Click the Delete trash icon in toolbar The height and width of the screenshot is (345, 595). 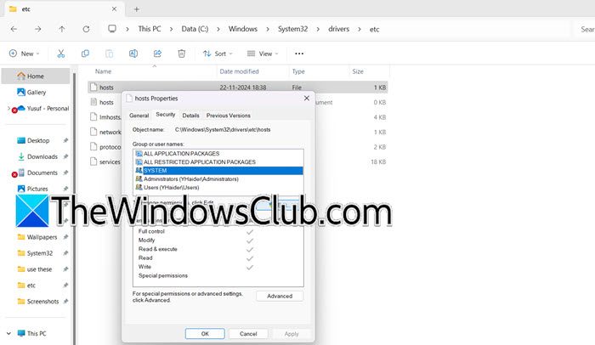point(182,54)
